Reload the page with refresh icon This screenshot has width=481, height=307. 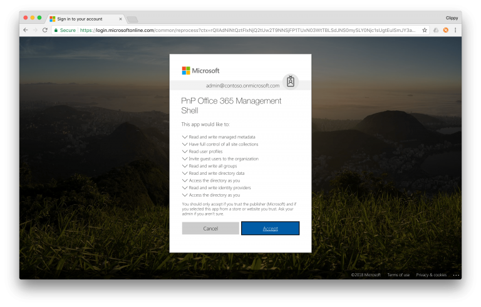(x=45, y=30)
